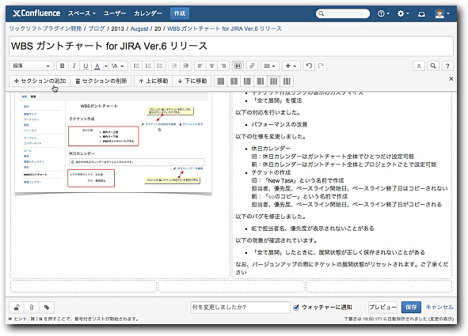Image resolution: width=468 pixels, height=336 pixels.
Task: Click 下に移動 button
Action: [192, 81]
